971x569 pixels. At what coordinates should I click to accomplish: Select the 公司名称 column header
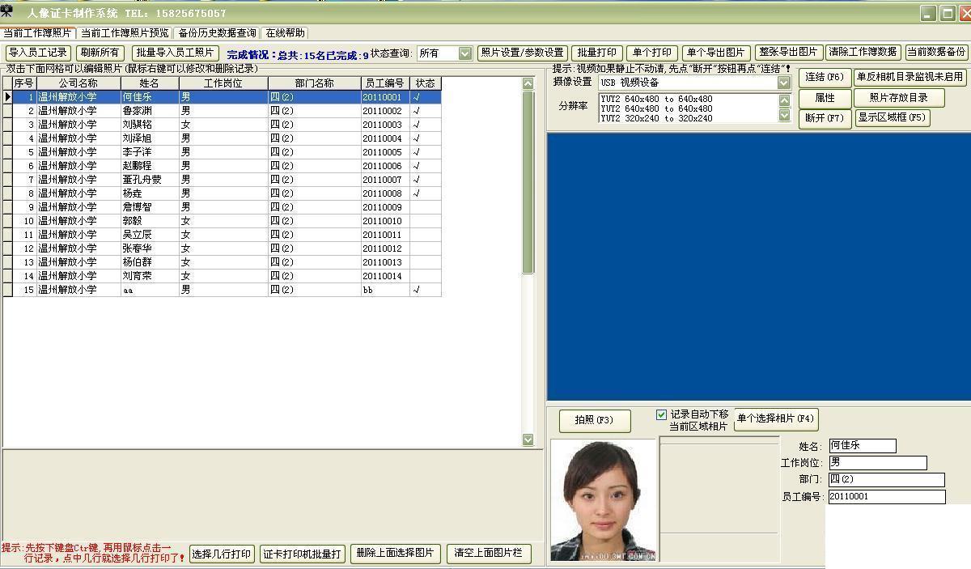(78, 83)
